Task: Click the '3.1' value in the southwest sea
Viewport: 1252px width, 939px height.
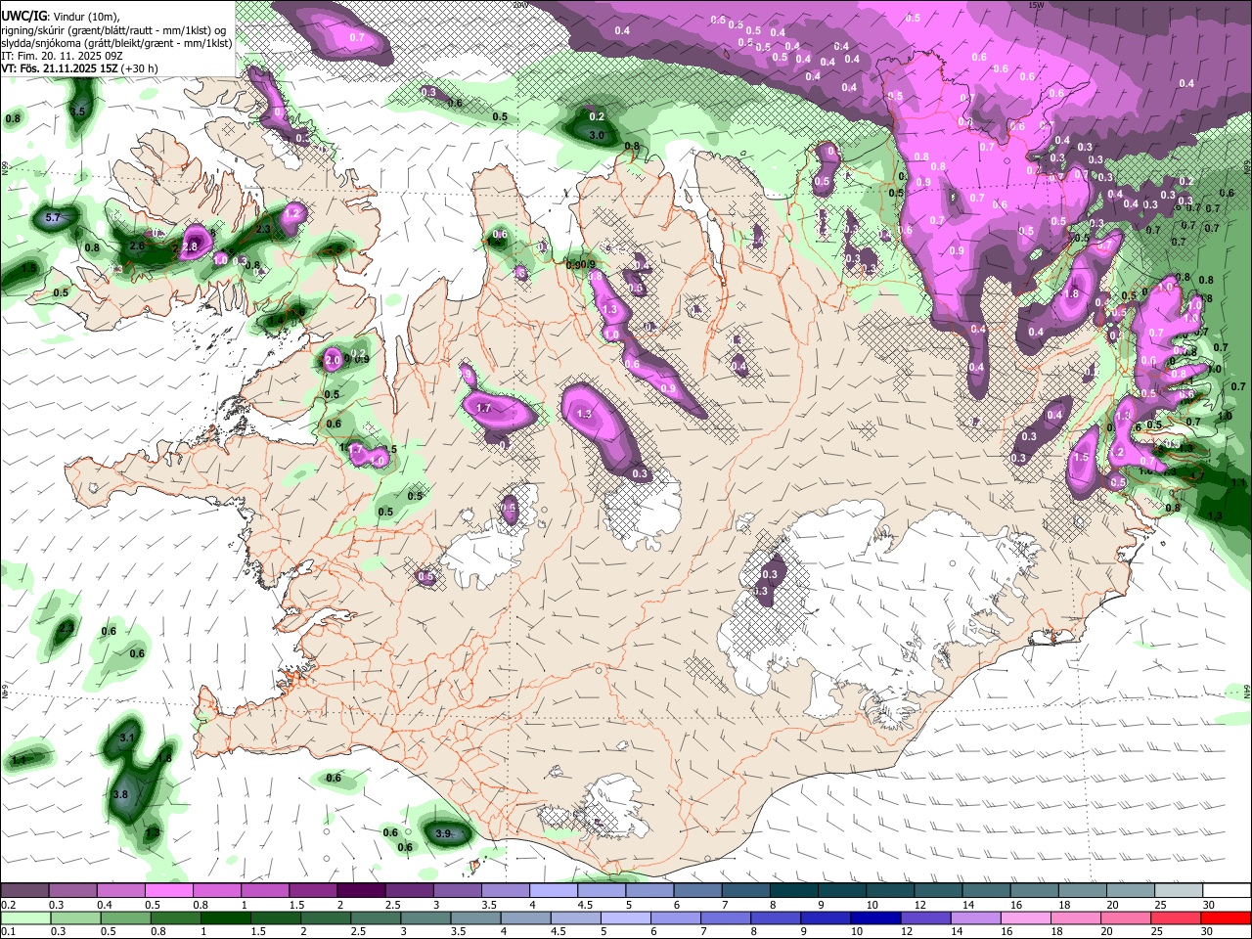Action: 127,738
